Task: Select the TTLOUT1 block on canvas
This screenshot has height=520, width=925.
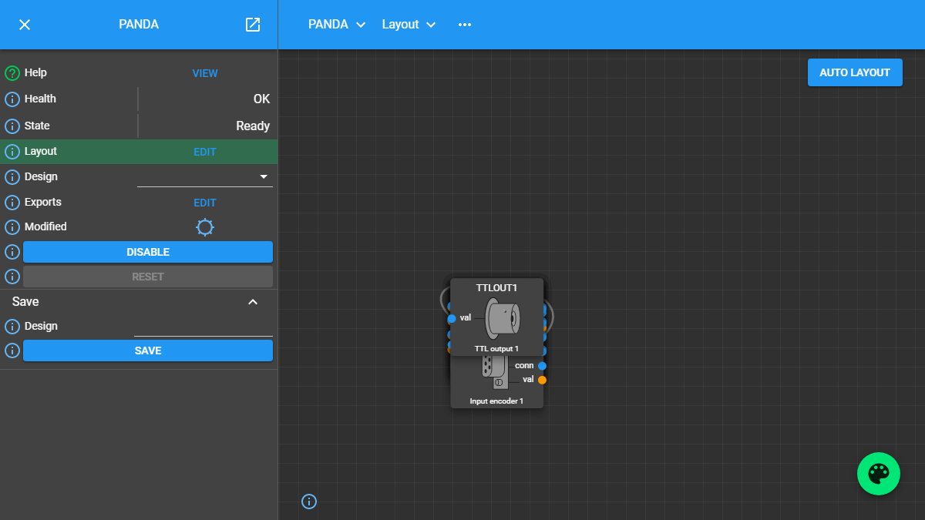Action: tap(496, 288)
